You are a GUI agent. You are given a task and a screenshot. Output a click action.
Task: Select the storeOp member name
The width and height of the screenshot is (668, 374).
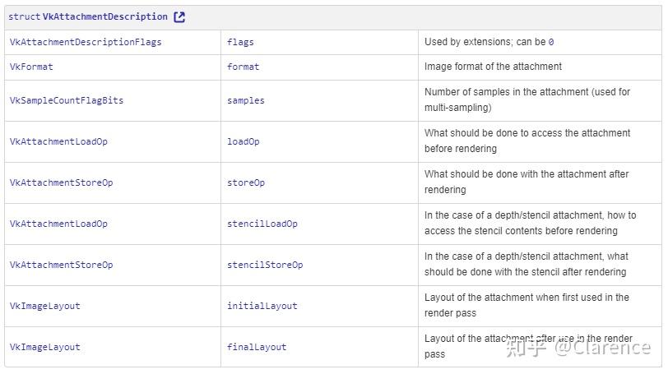point(246,182)
